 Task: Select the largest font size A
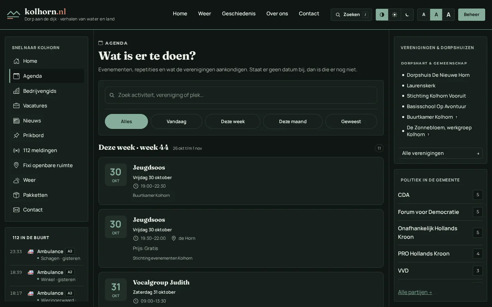coord(449,15)
